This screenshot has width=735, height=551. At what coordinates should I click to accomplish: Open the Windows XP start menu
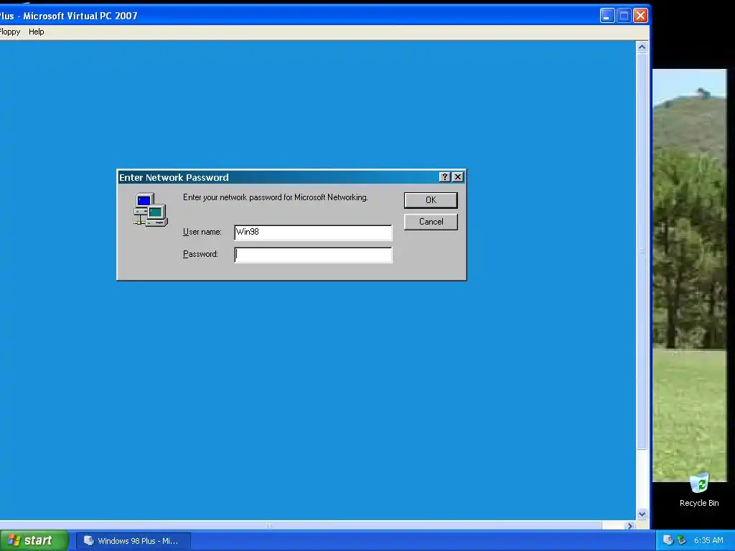(x=34, y=541)
